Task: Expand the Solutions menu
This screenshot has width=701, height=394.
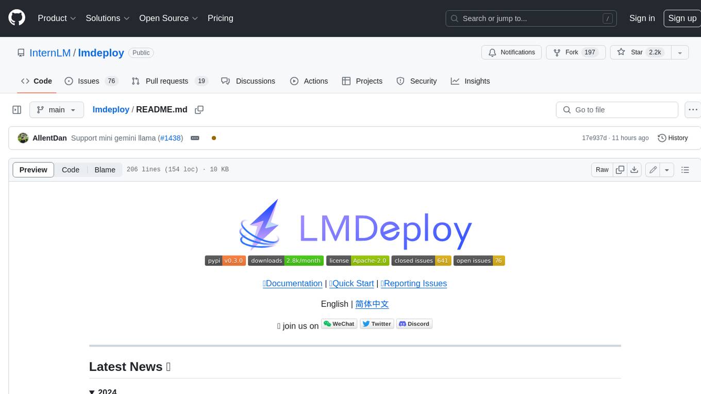Action: tap(107, 18)
